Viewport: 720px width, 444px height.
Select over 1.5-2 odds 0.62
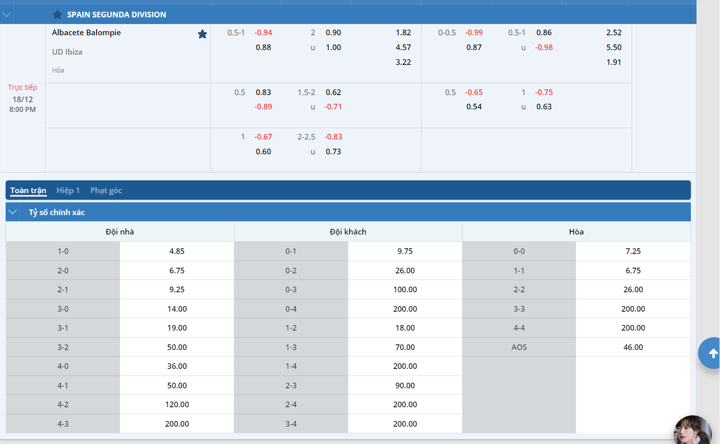(333, 92)
